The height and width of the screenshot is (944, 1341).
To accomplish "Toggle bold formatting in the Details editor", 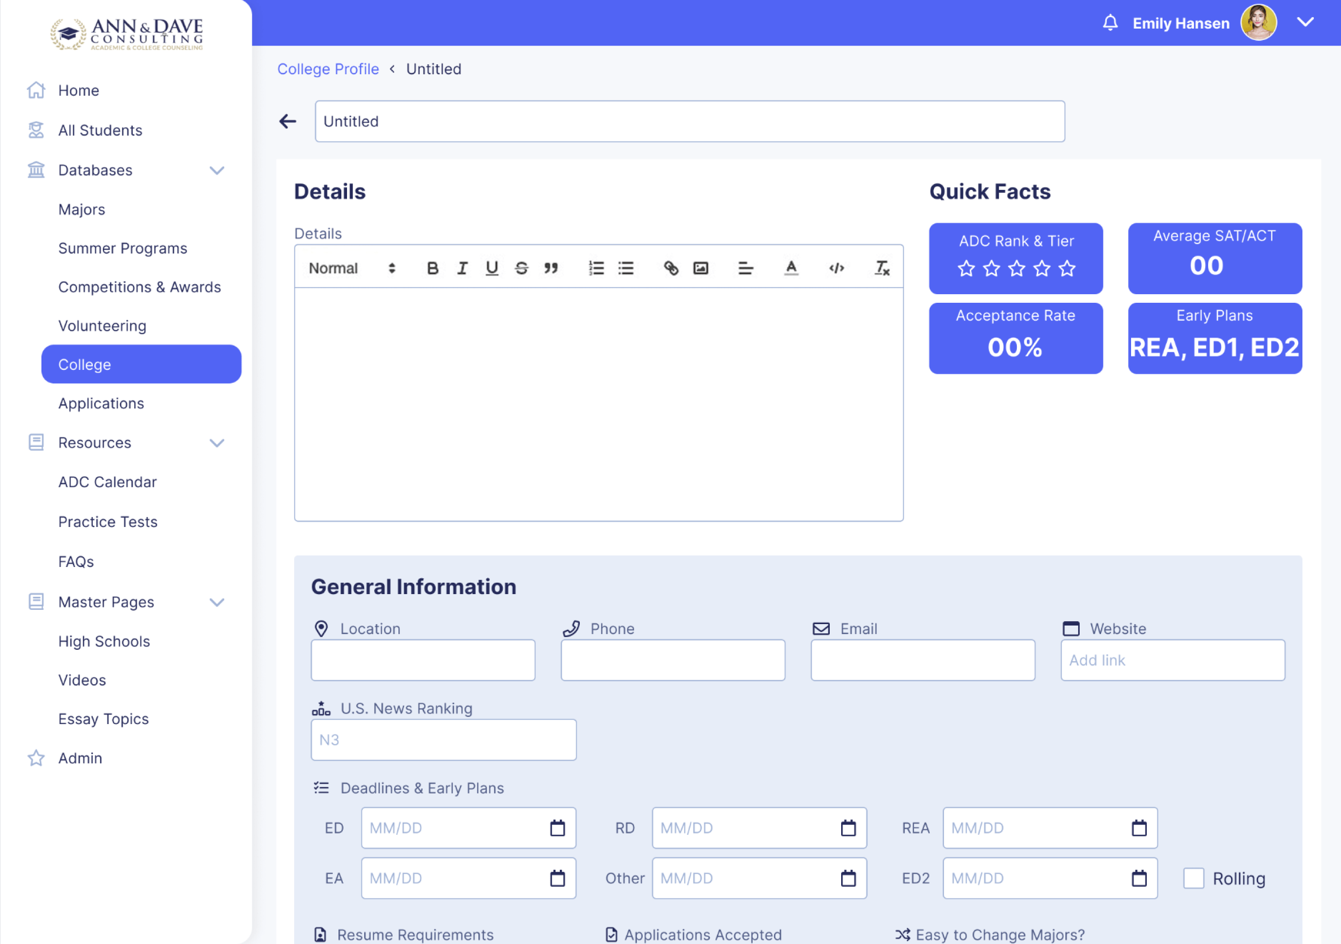I will coord(432,268).
